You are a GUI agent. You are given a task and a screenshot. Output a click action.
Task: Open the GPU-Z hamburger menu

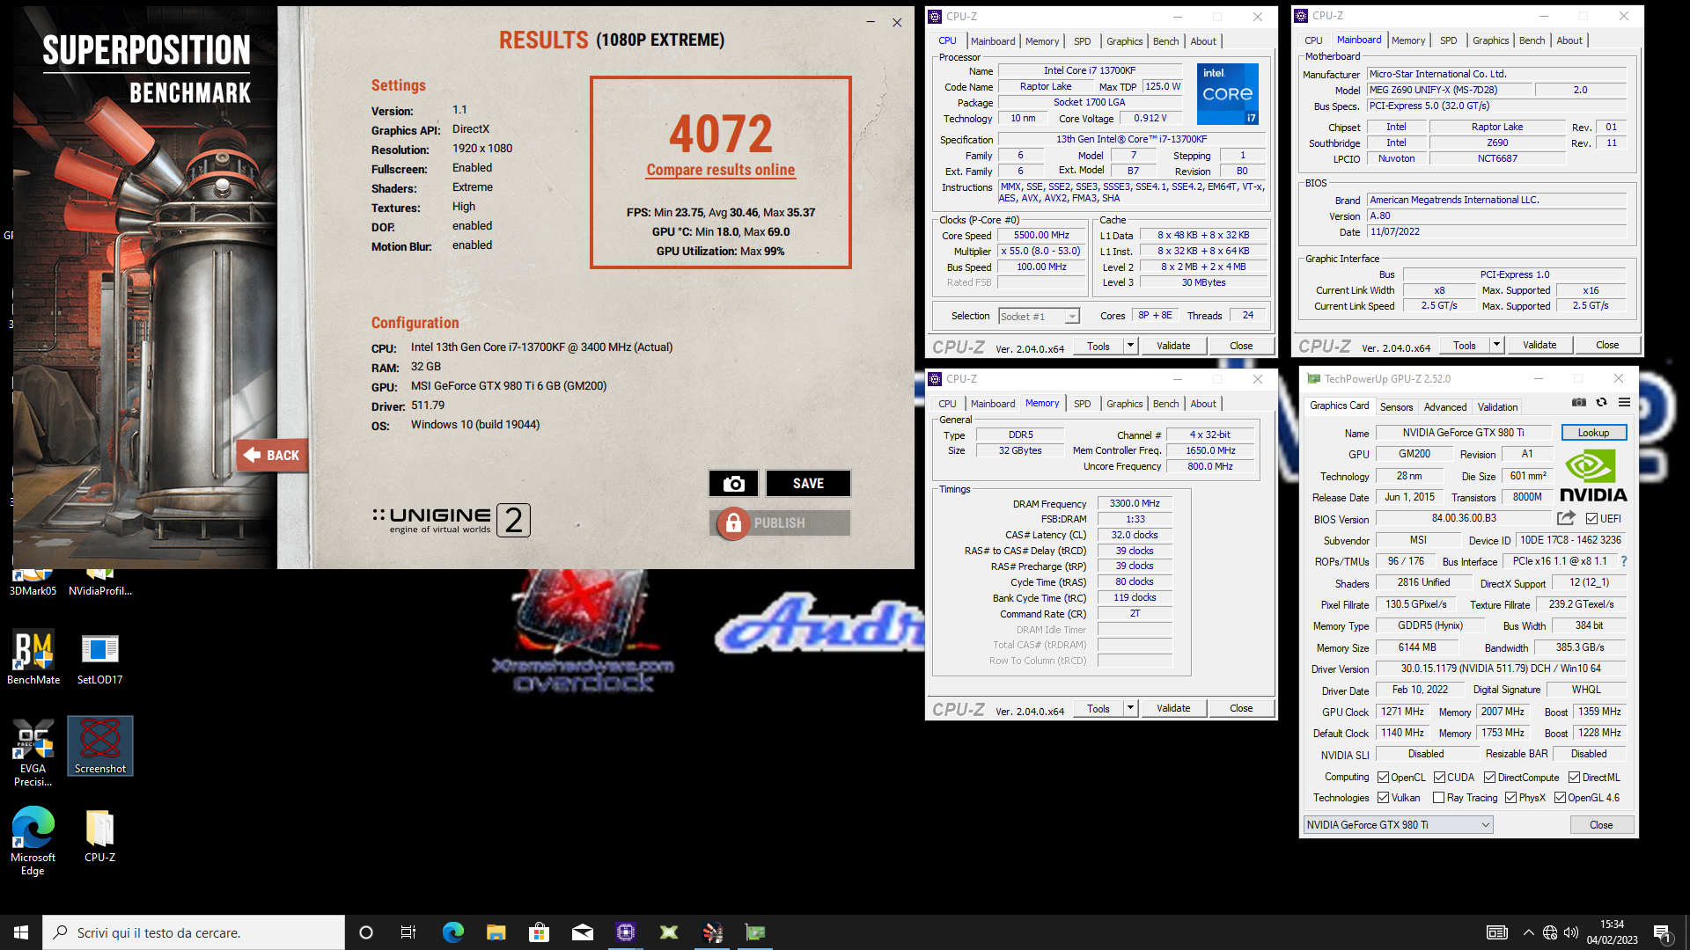1624,403
